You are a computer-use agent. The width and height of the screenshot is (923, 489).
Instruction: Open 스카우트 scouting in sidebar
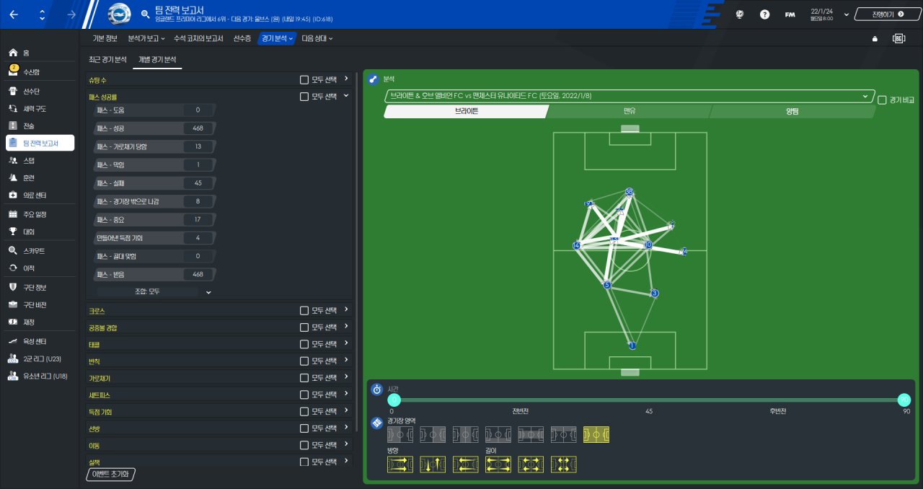pyautogui.click(x=40, y=251)
